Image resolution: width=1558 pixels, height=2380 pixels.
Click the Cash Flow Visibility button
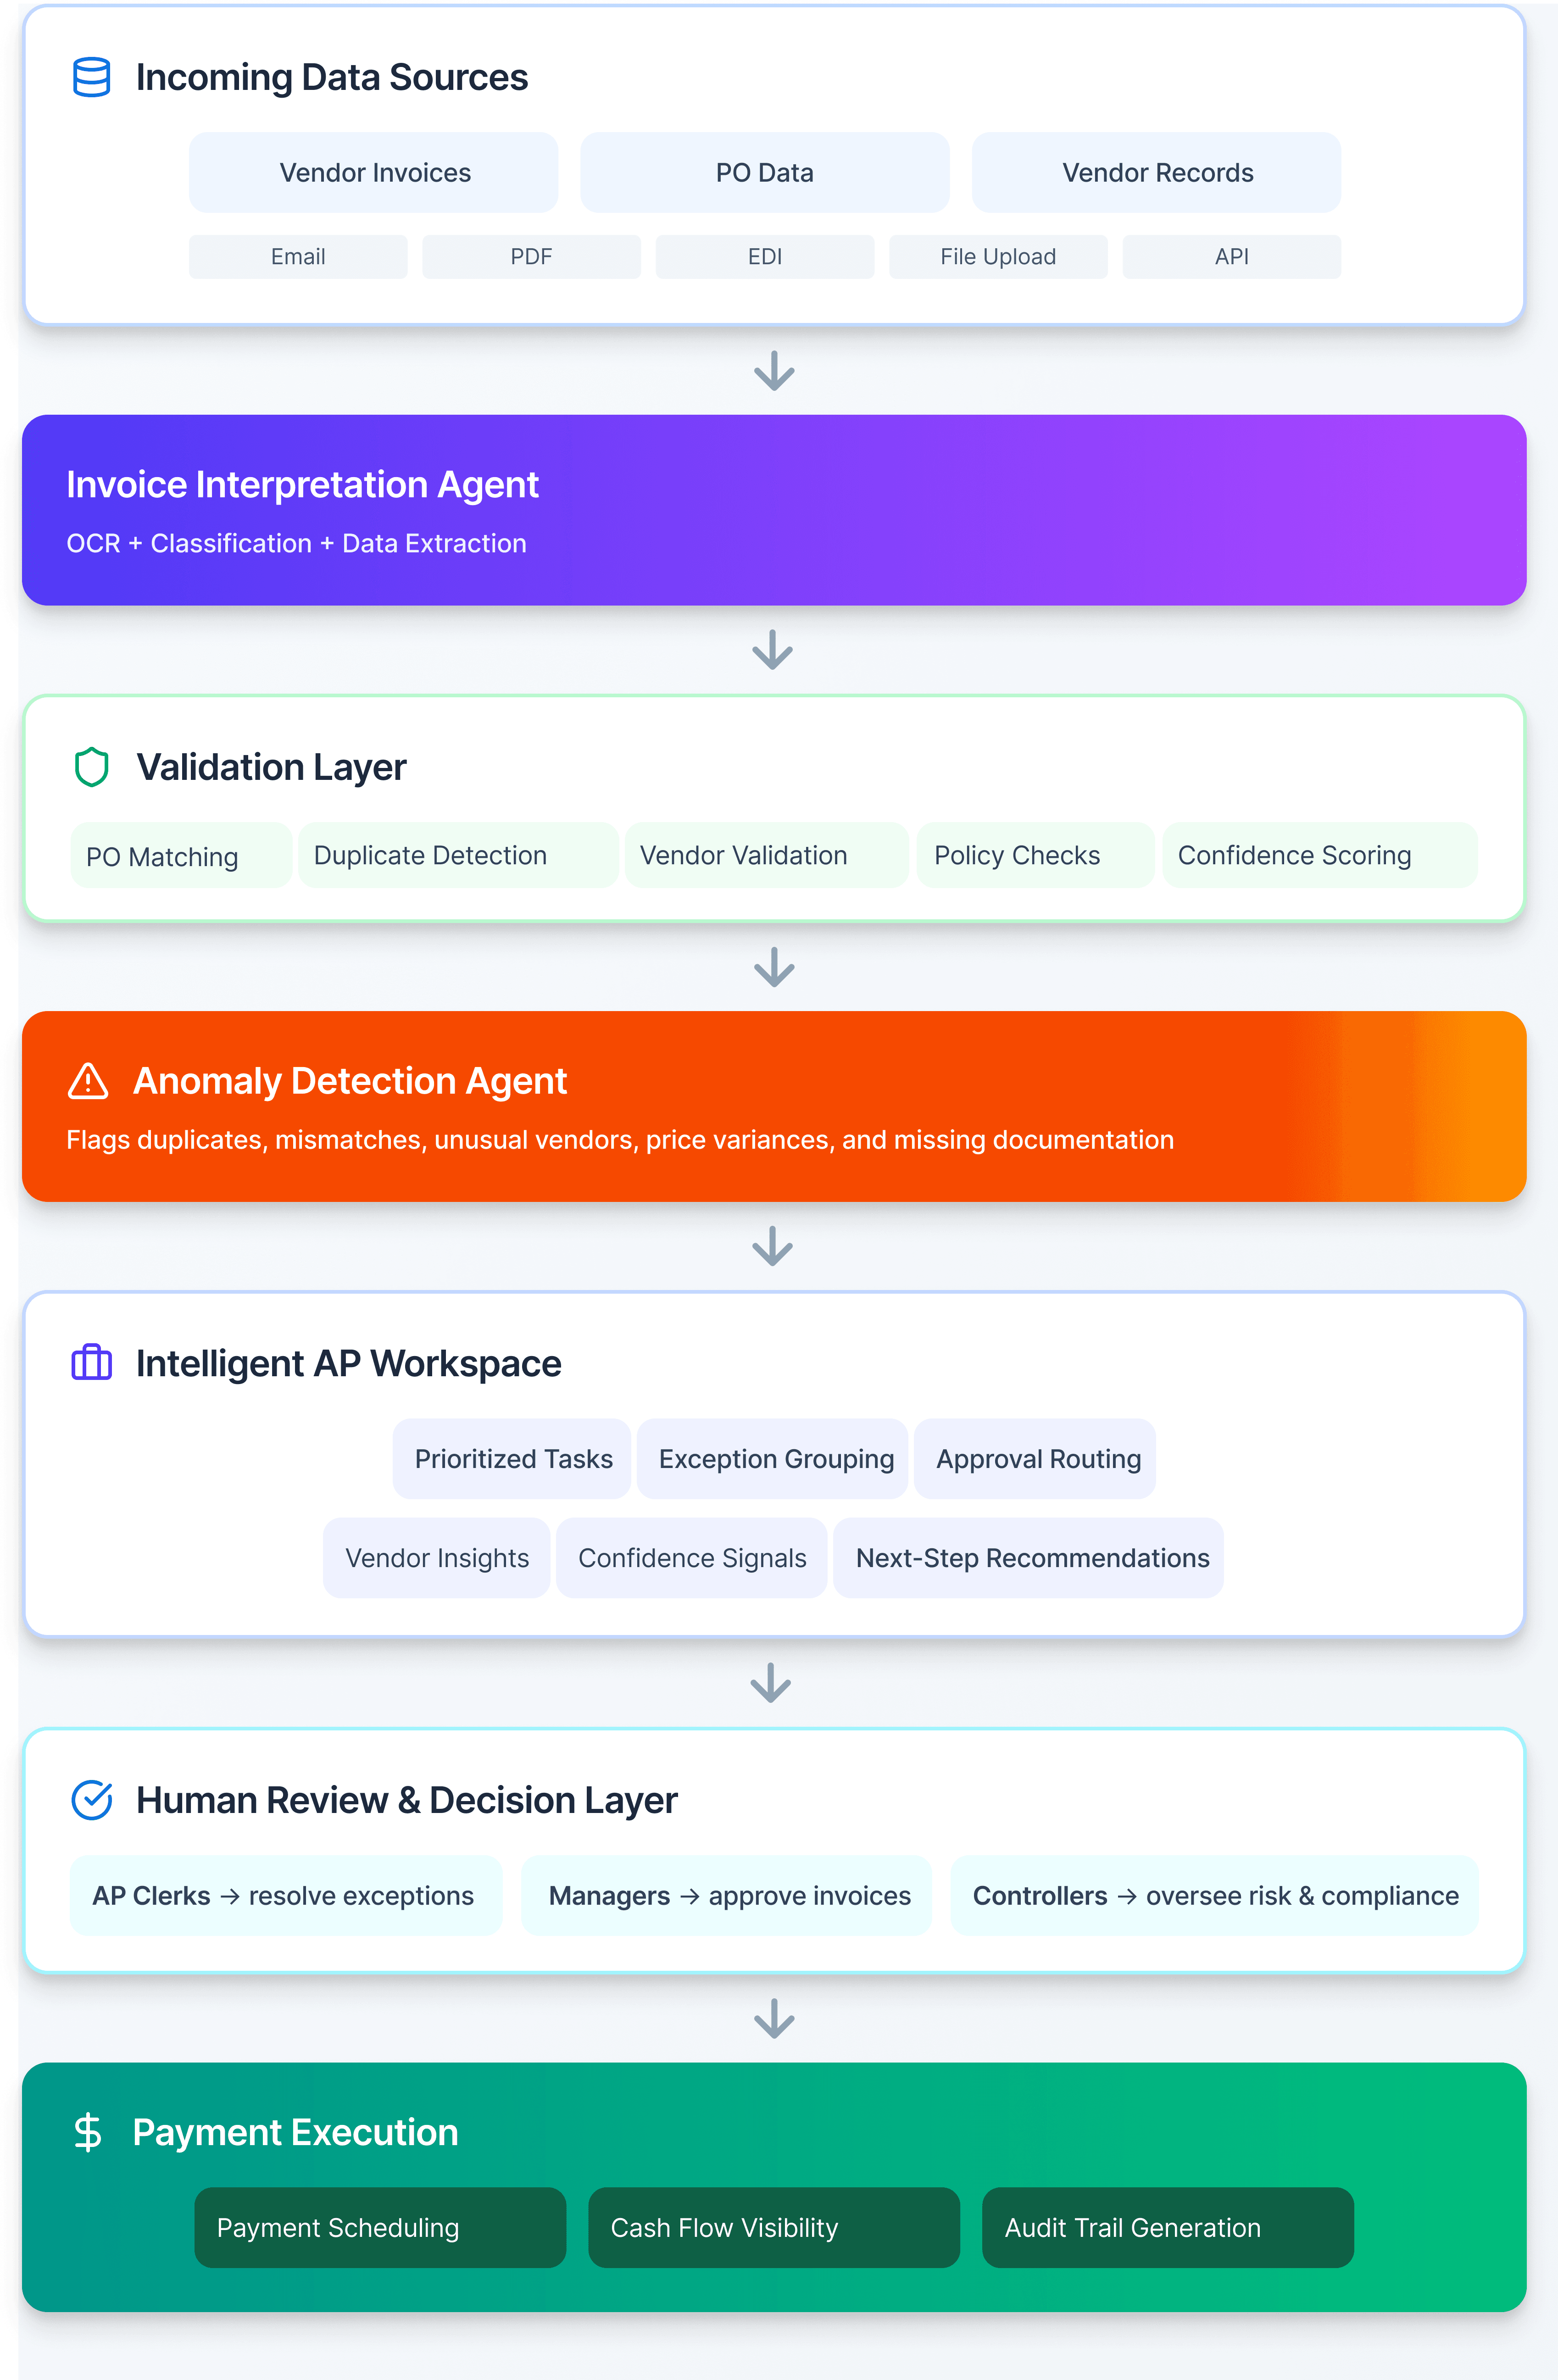[773, 2228]
